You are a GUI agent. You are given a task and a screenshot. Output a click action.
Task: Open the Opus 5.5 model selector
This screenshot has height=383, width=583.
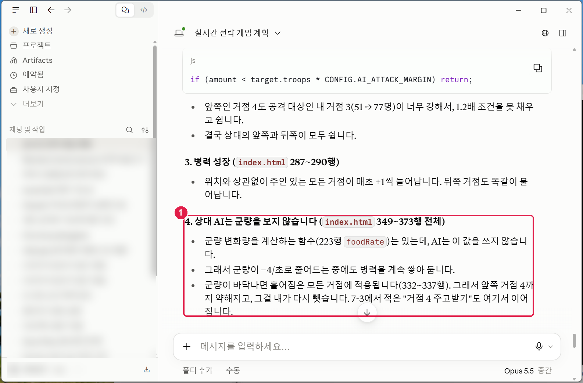click(x=528, y=371)
